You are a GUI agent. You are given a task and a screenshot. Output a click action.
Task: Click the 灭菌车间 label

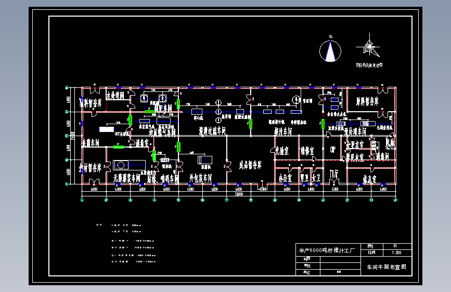click(91, 142)
